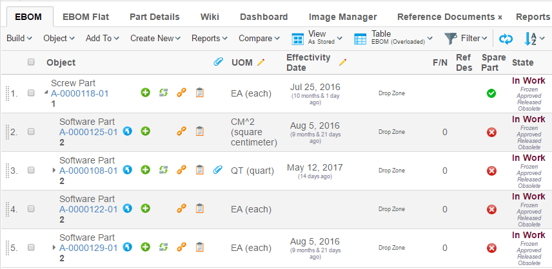The width and height of the screenshot is (552, 269).
Task: Check the checkbox for row 1
Action: [31, 93]
